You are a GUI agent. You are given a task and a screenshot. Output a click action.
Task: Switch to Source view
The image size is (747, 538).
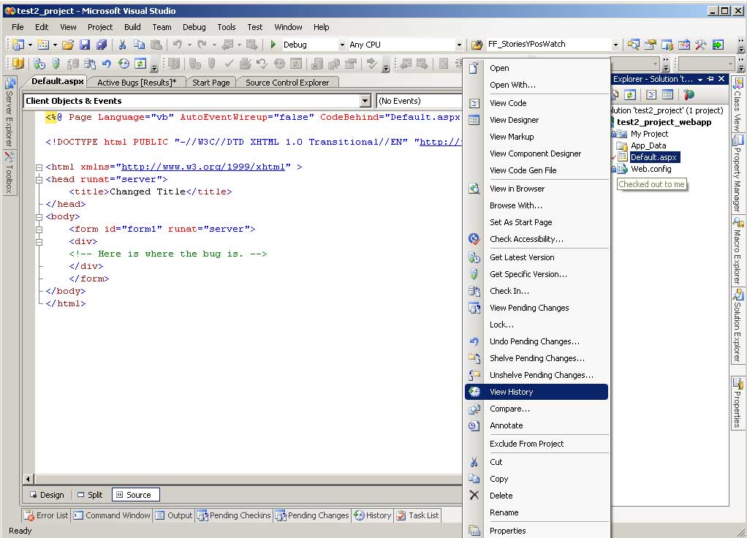coord(135,495)
